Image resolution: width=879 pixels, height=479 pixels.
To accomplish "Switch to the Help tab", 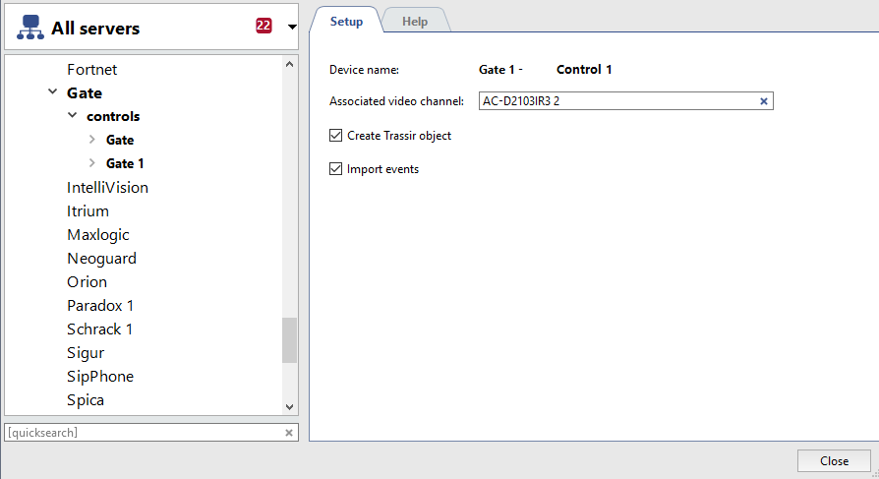I will click(x=414, y=22).
